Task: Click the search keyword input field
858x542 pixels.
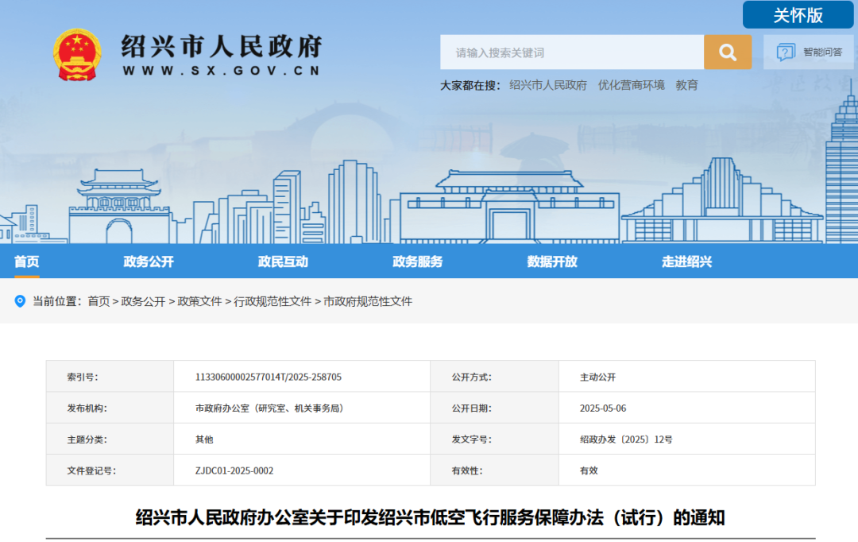Action: [x=572, y=52]
